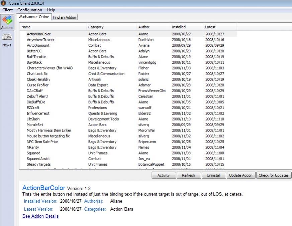Select the BuyStack addon row
The height and width of the screenshot is (226, 292).
tap(128, 62)
